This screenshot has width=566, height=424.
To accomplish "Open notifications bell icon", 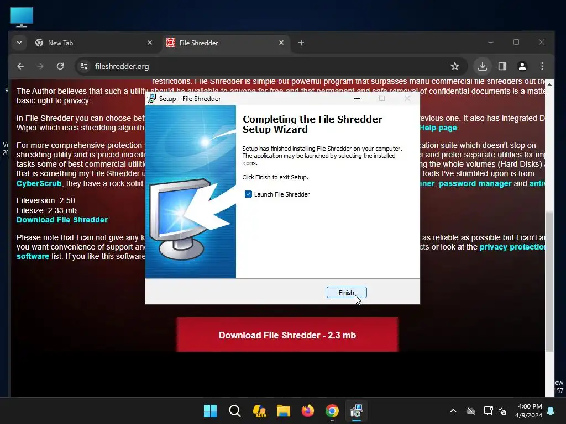I will coord(551,411).
